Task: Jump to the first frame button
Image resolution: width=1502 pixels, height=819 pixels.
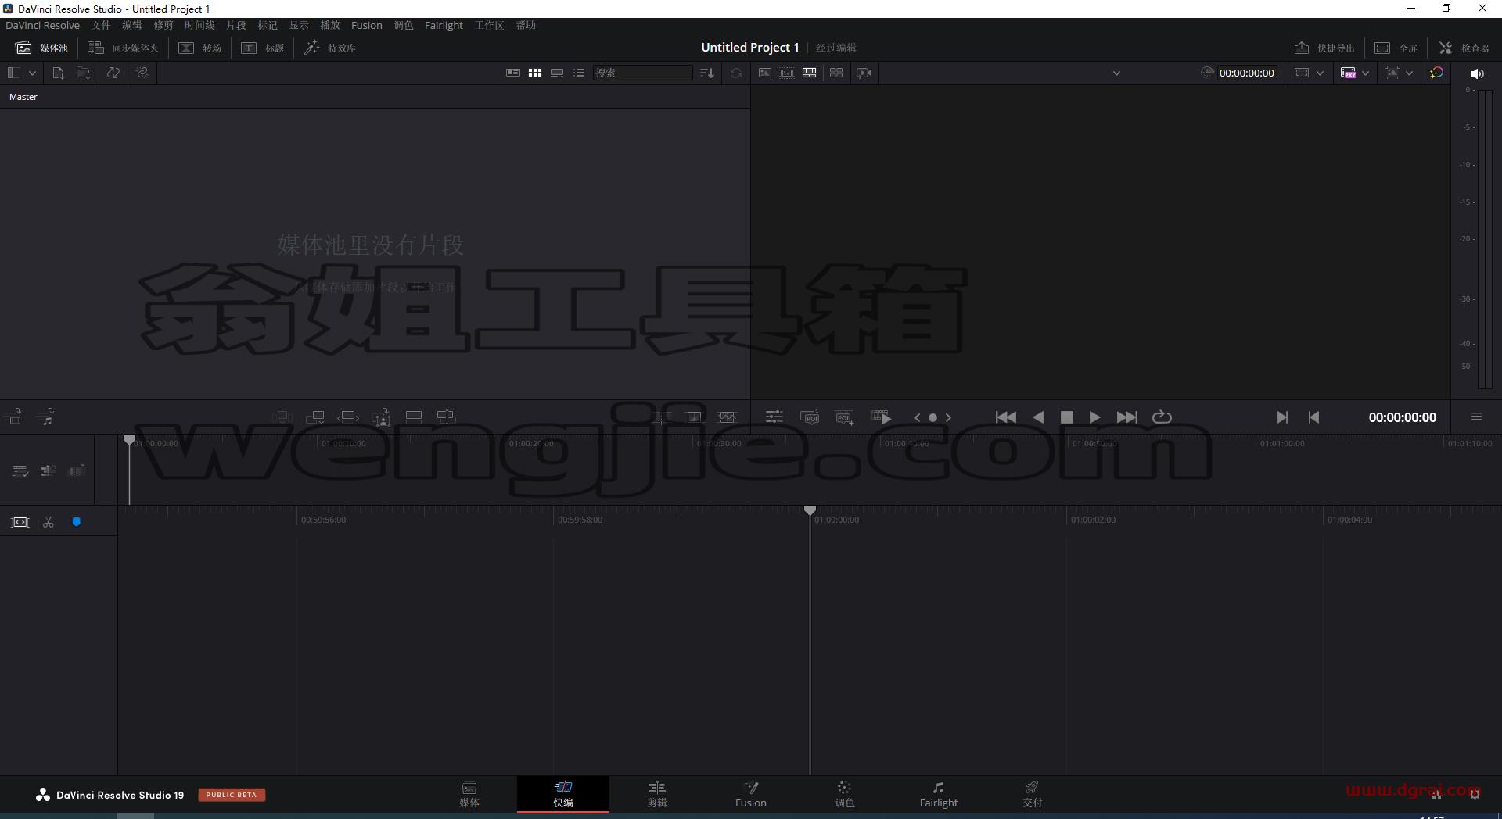Action: (x=1005, y=417)
